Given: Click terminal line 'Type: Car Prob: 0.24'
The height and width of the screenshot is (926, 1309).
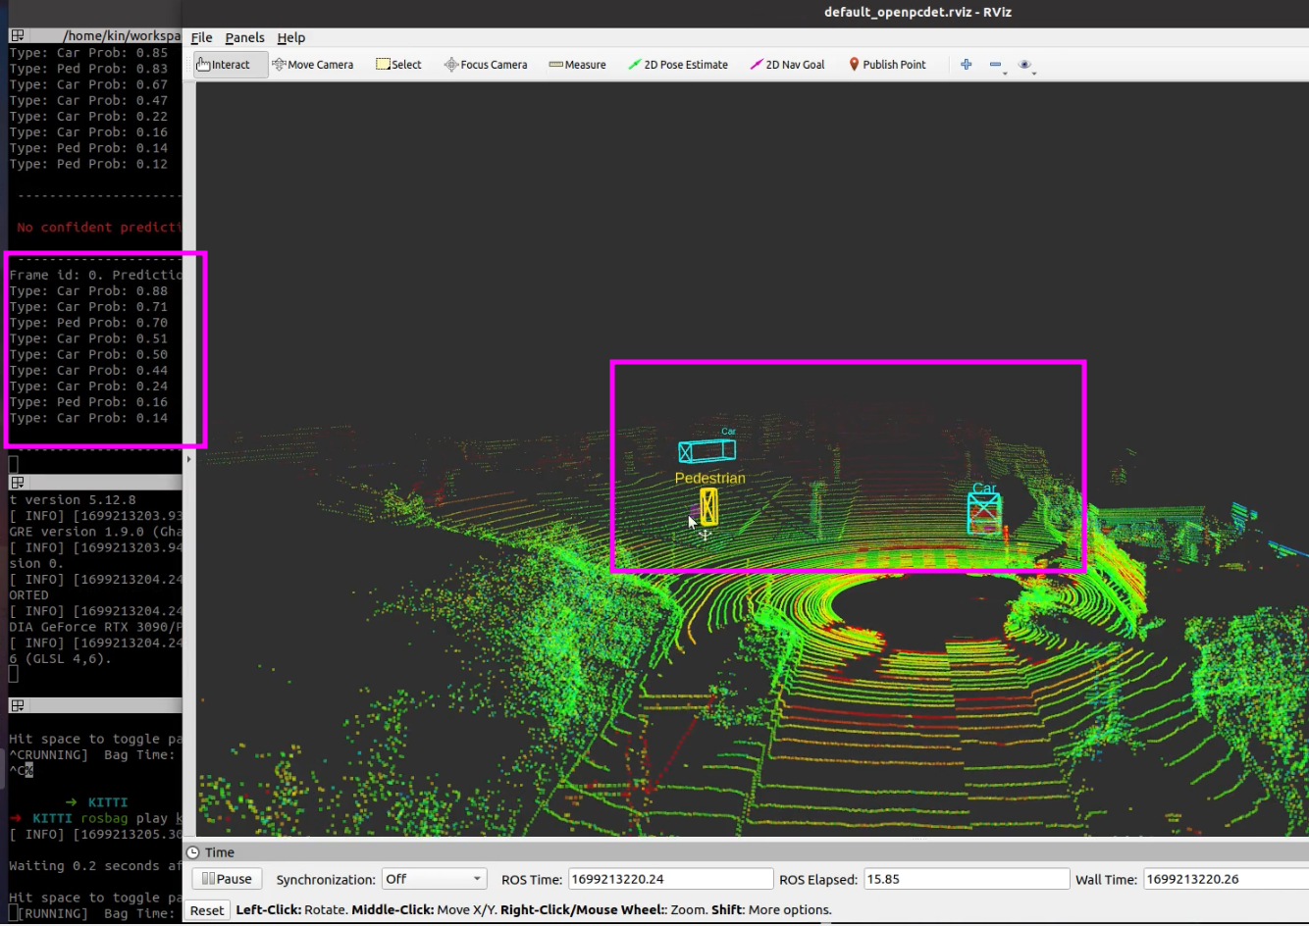Looking at the screenshot, I should (x=88, y=386).
